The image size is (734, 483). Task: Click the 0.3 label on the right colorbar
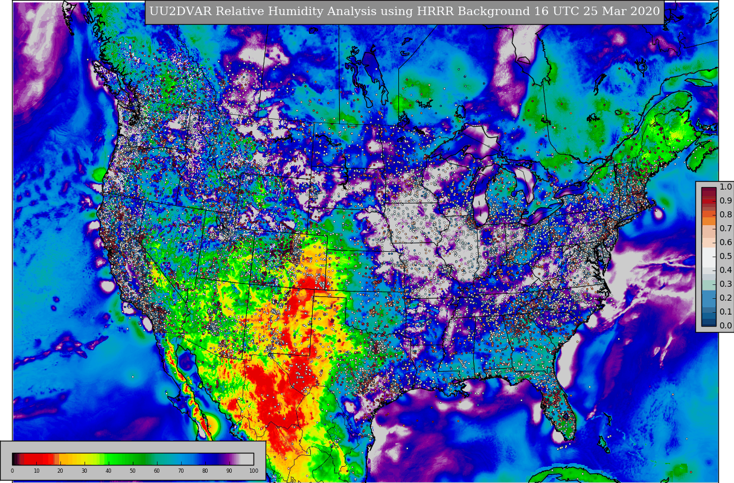point(726,284)
